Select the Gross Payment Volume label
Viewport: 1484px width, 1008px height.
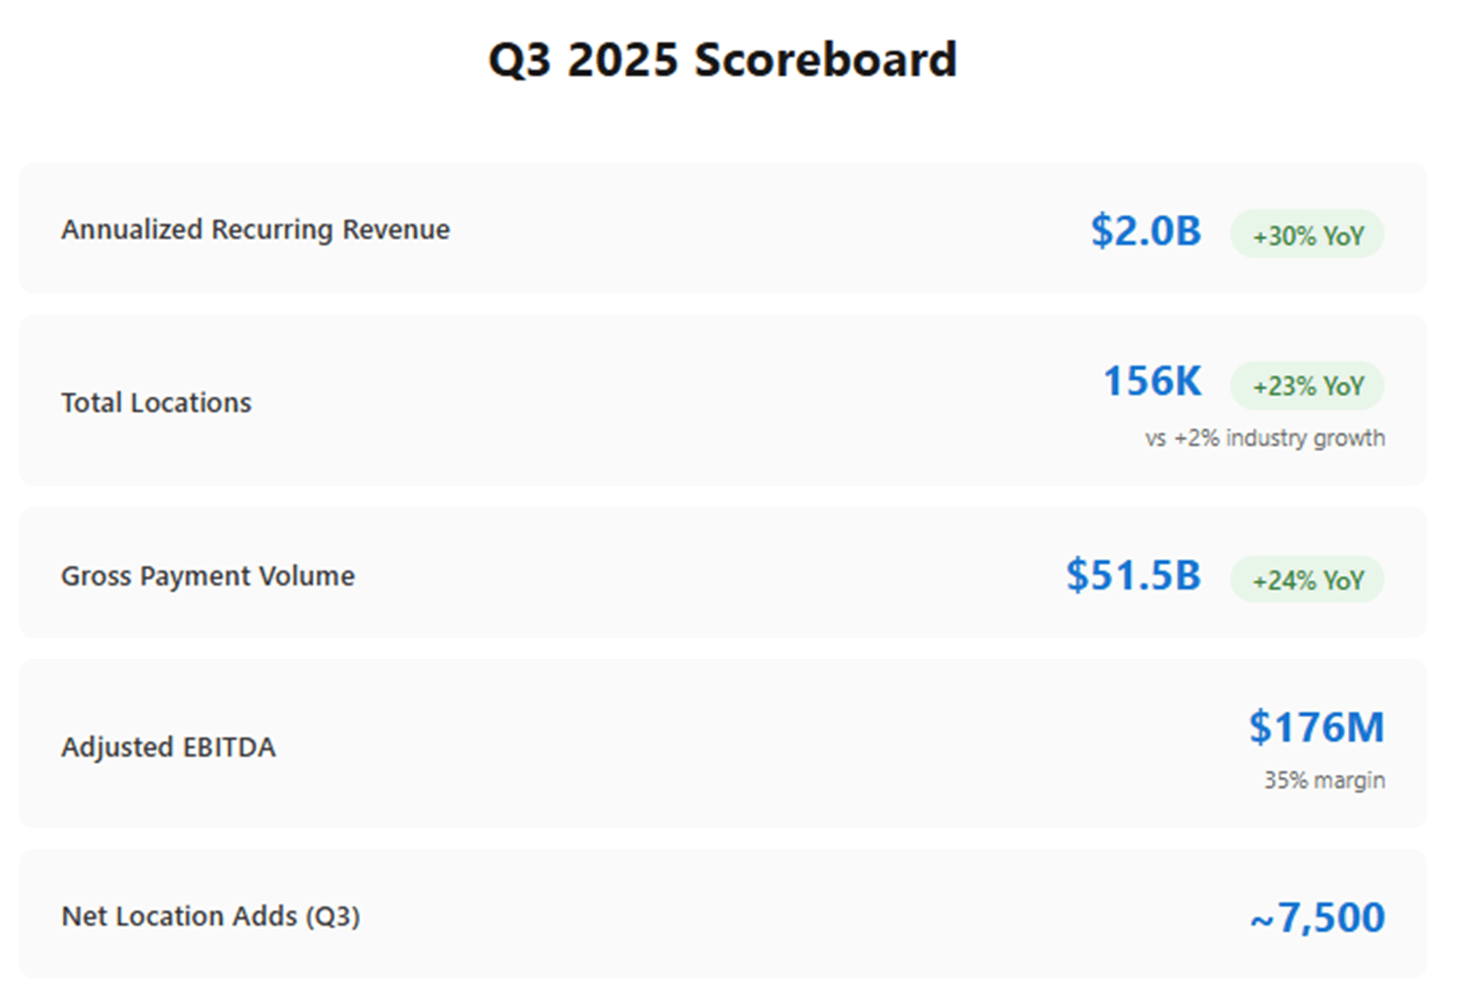coord(208,575)
